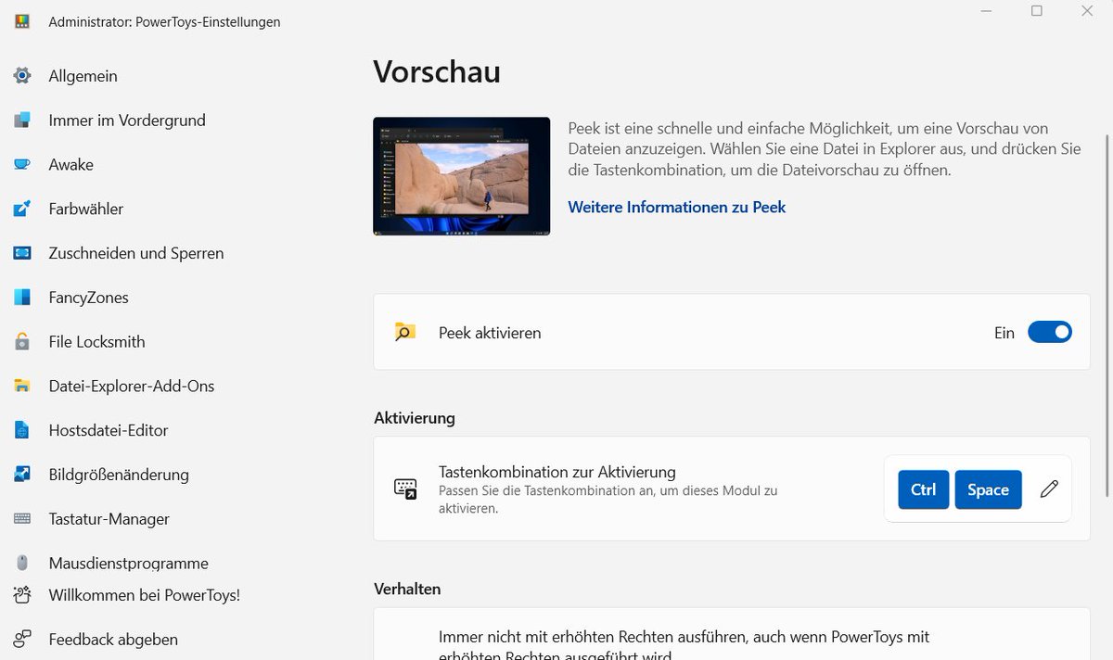Viewport: 1113px width, 660px height.
Task: Click the FancyZones icon
Action: 22,298
